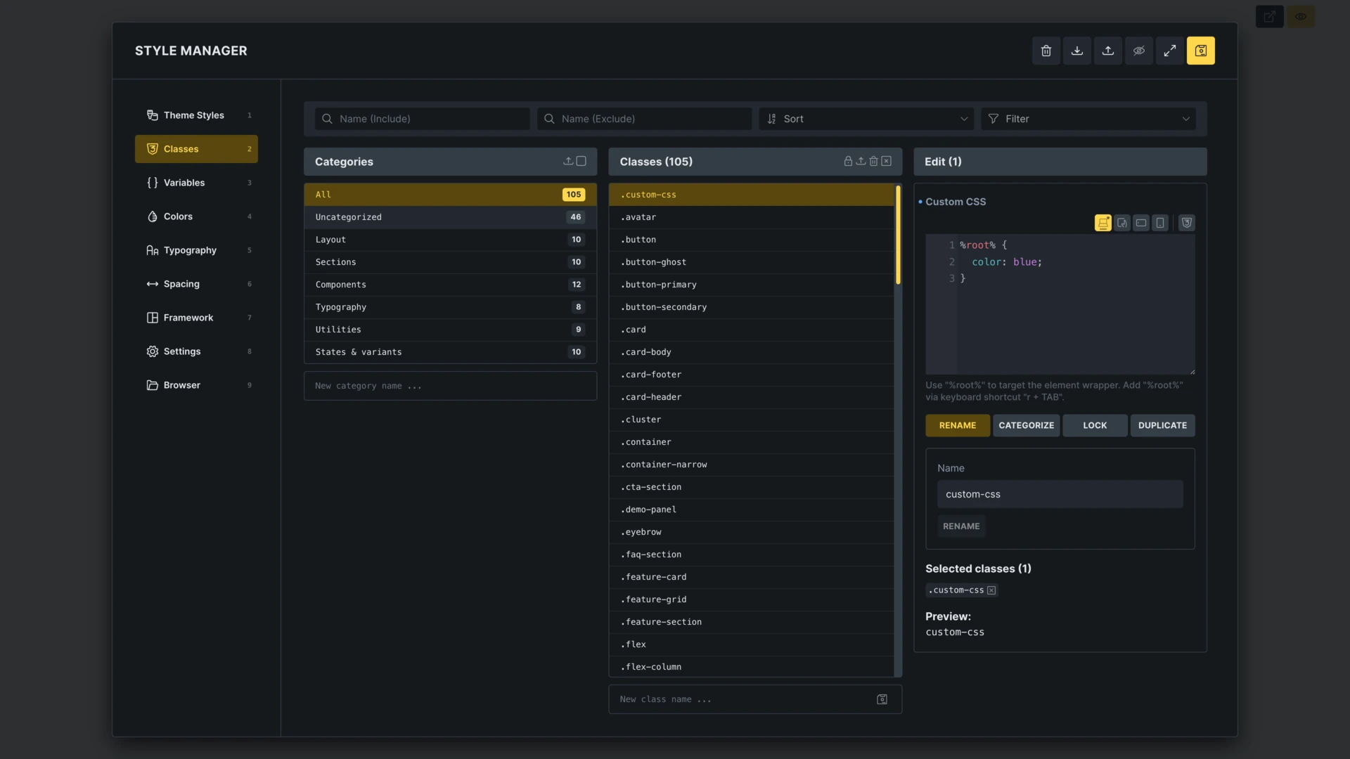The width and height of the screenshot is (1350, 759).
Task: Click the custom-css Name input field
Action: pos(1060,494)
